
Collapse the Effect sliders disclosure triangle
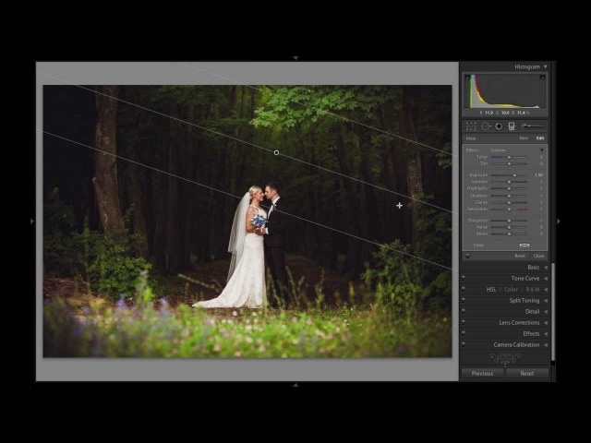click(x=542, y=150)
